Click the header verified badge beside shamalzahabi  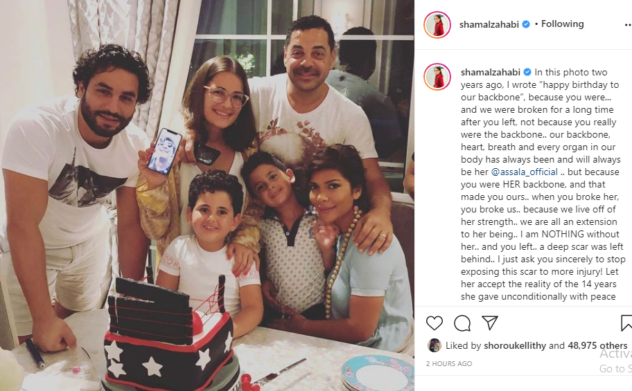[x=525, y=24]
